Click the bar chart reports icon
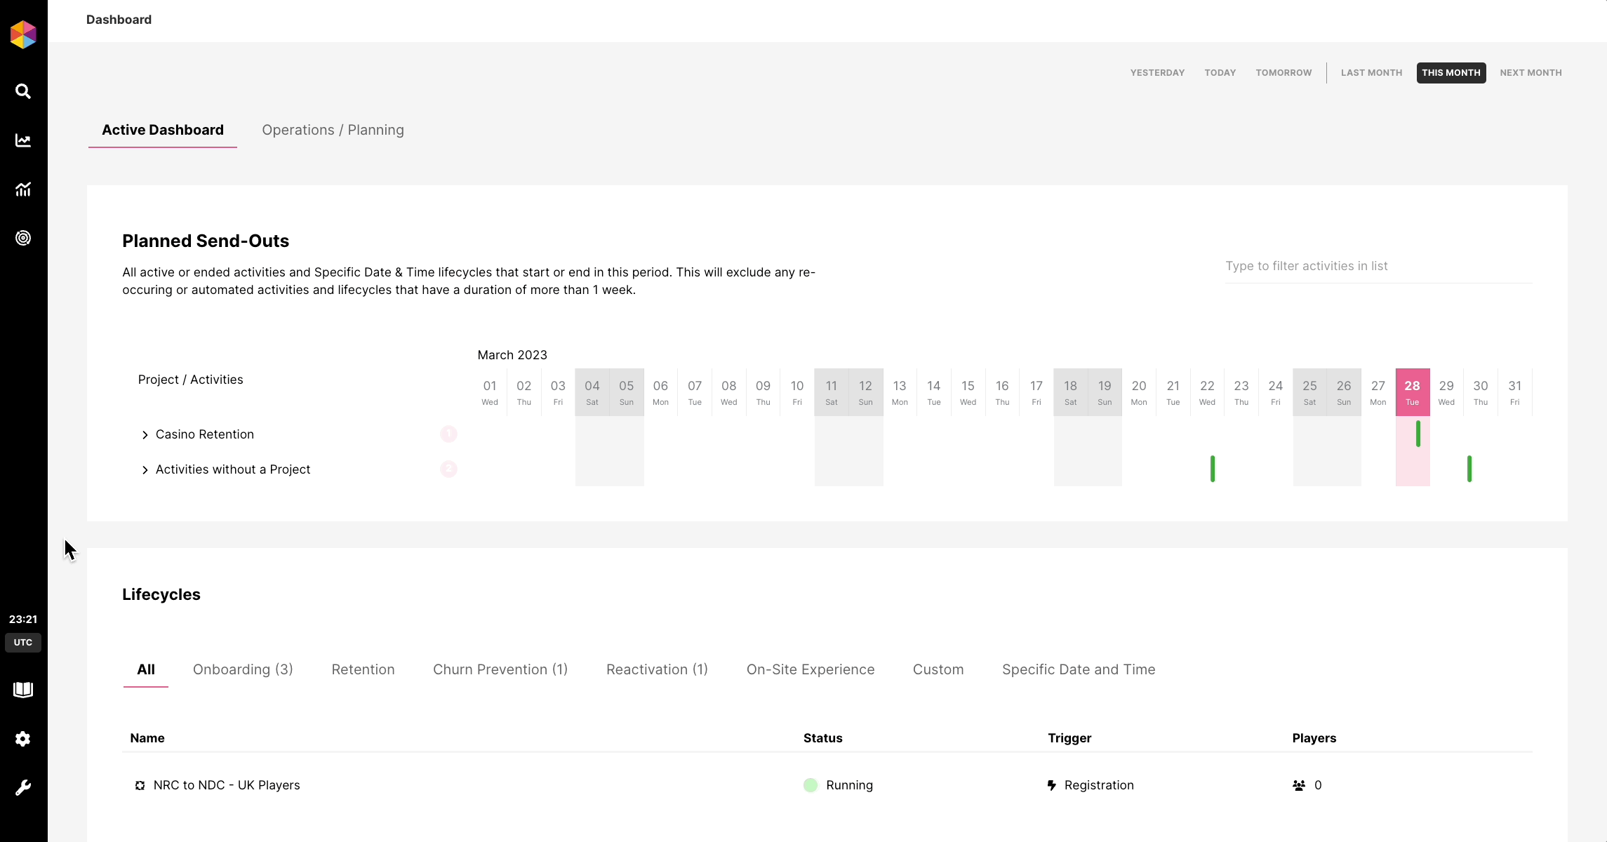This screenshot has height=842, width=1607. [23, 189]
